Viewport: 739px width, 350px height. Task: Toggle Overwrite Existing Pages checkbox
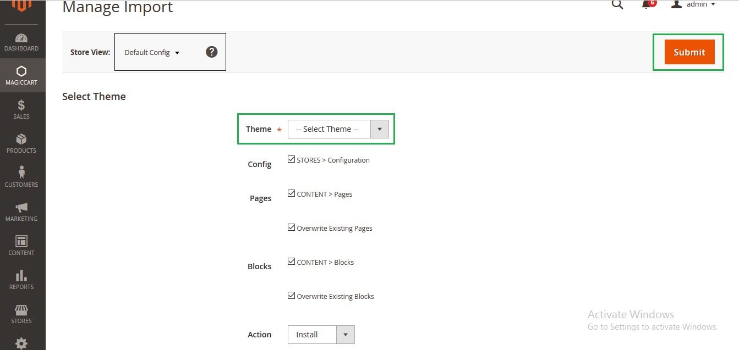coord(292,227)
